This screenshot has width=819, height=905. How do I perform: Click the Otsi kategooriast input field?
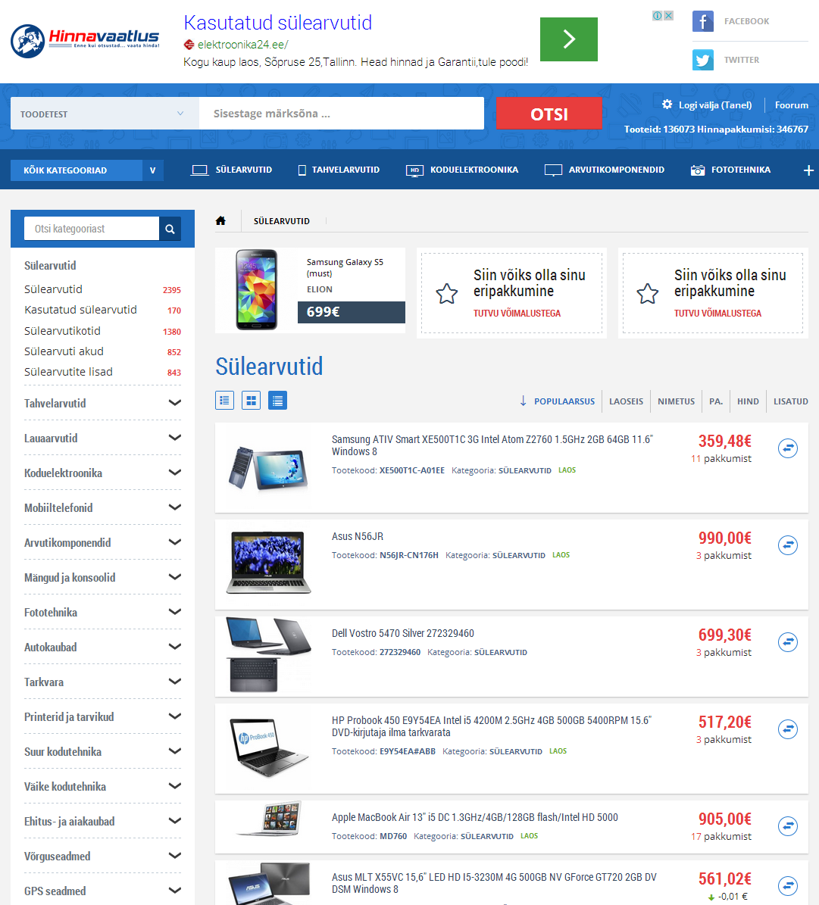[x=91, y=229]
